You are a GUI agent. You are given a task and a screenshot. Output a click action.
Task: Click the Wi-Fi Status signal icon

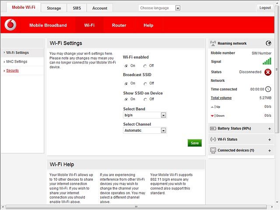tap(213, 139)
